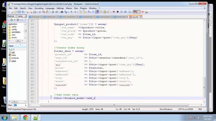Click code line 90 in the editor
The image size is (216, 121).
121,98
